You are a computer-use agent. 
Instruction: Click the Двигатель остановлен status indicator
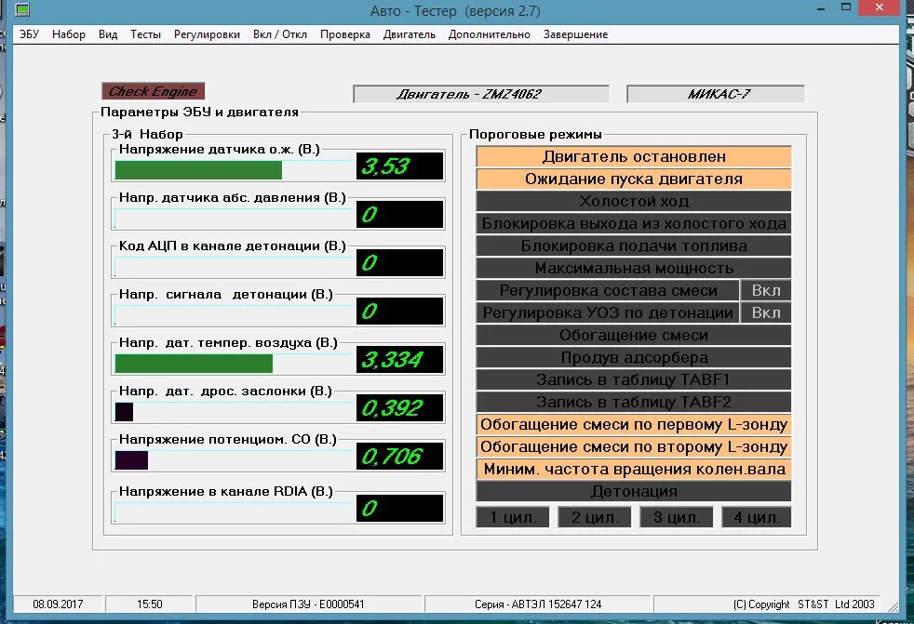[x=634, y=157]
